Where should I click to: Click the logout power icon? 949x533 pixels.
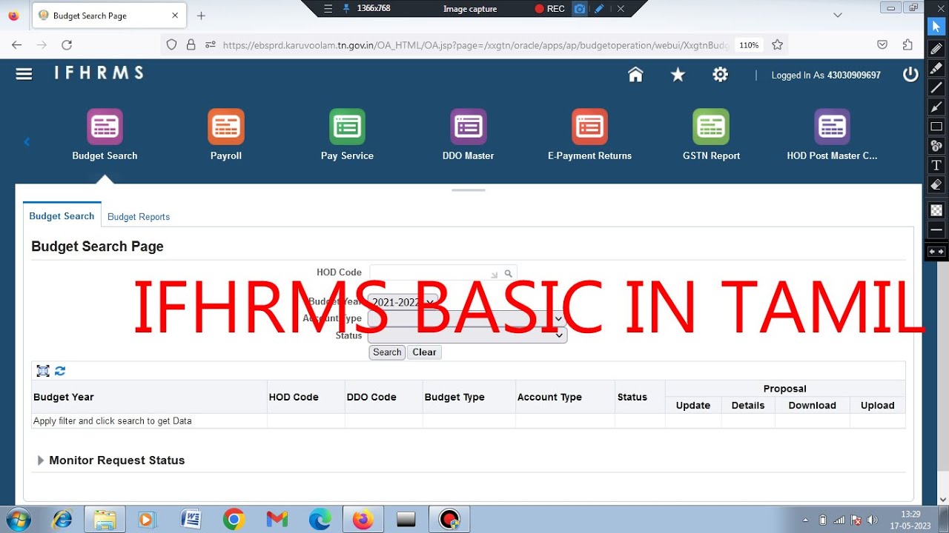coord(910,75)
